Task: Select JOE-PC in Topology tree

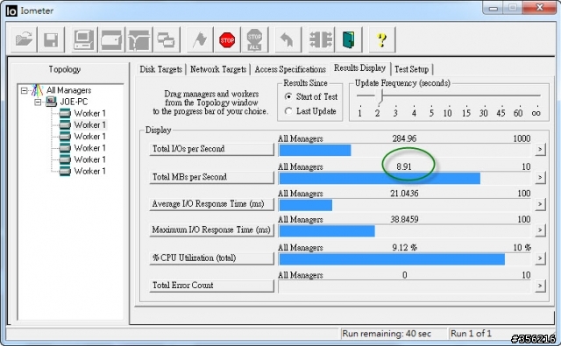Action: click(74, 102)
